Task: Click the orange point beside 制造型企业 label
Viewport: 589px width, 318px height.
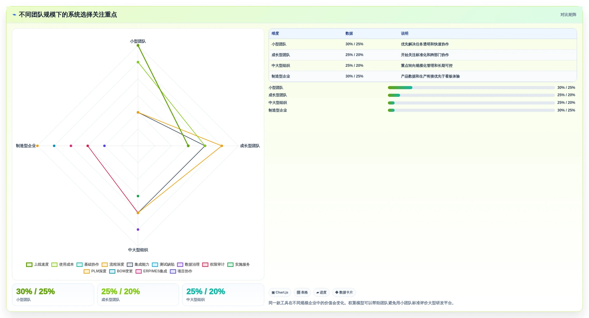Action: coord(37,146)
